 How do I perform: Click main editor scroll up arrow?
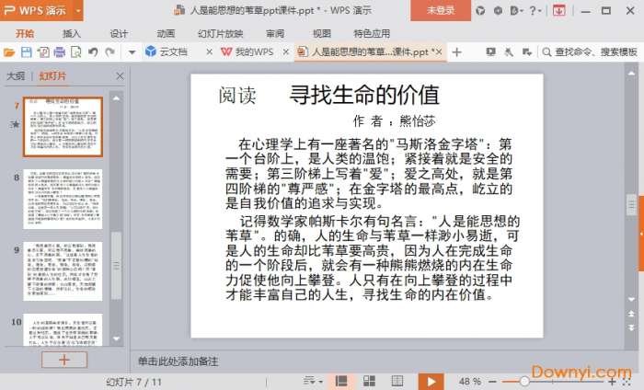(631, 74)
